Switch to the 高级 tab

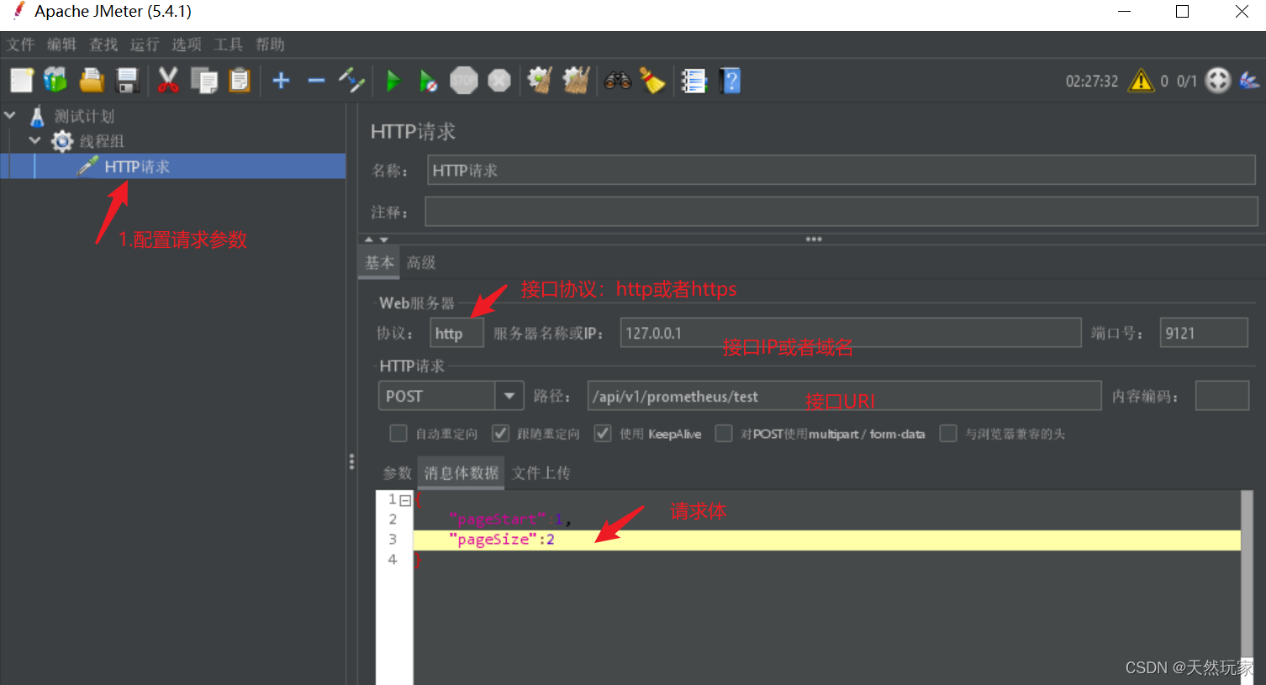[421, 262]
